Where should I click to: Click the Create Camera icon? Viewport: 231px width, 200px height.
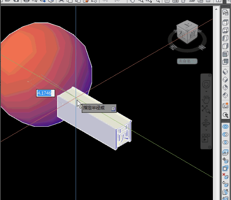coord(225,105)
